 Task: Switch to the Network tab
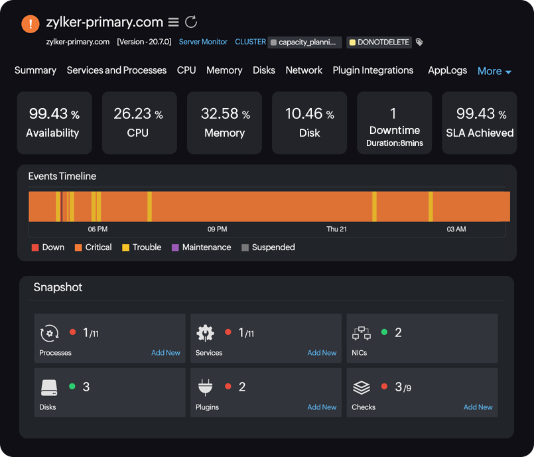tap(304, 70)
